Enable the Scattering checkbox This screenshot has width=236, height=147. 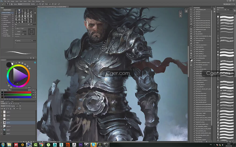click(x=2, y=17)
